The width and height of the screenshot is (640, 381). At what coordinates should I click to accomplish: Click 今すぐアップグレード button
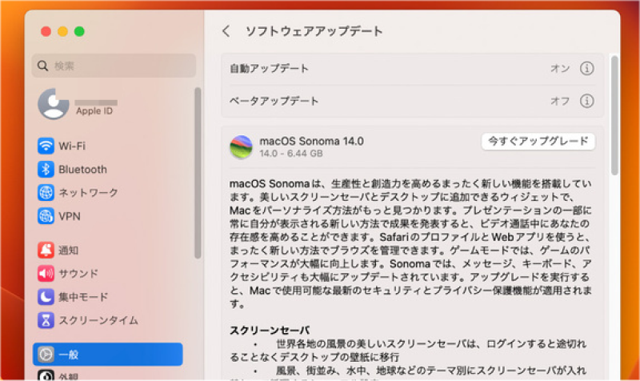coord(538,142)
